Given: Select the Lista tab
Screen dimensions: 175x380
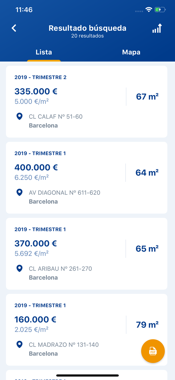Looking at the screenshot, I should tap(44, 52).
